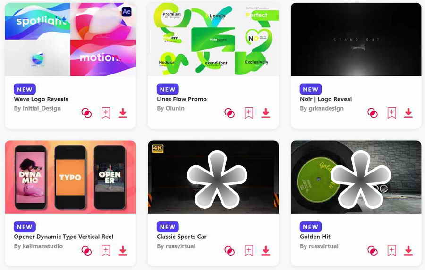
Task: Download Noir Logo Reveal
Action: [408, 113]
